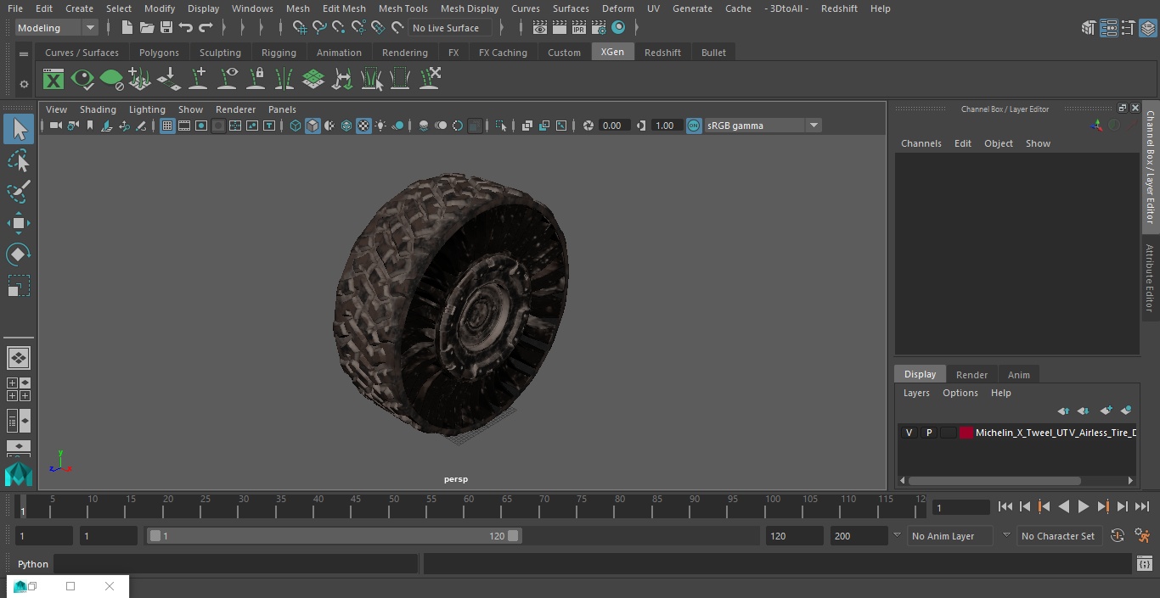
Task: Toggle the viewport grid display
Action: click(x=167, y=126)
